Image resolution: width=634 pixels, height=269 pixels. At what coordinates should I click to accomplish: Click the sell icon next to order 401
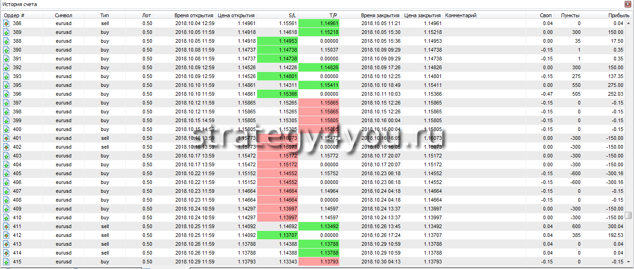point(6,138)
